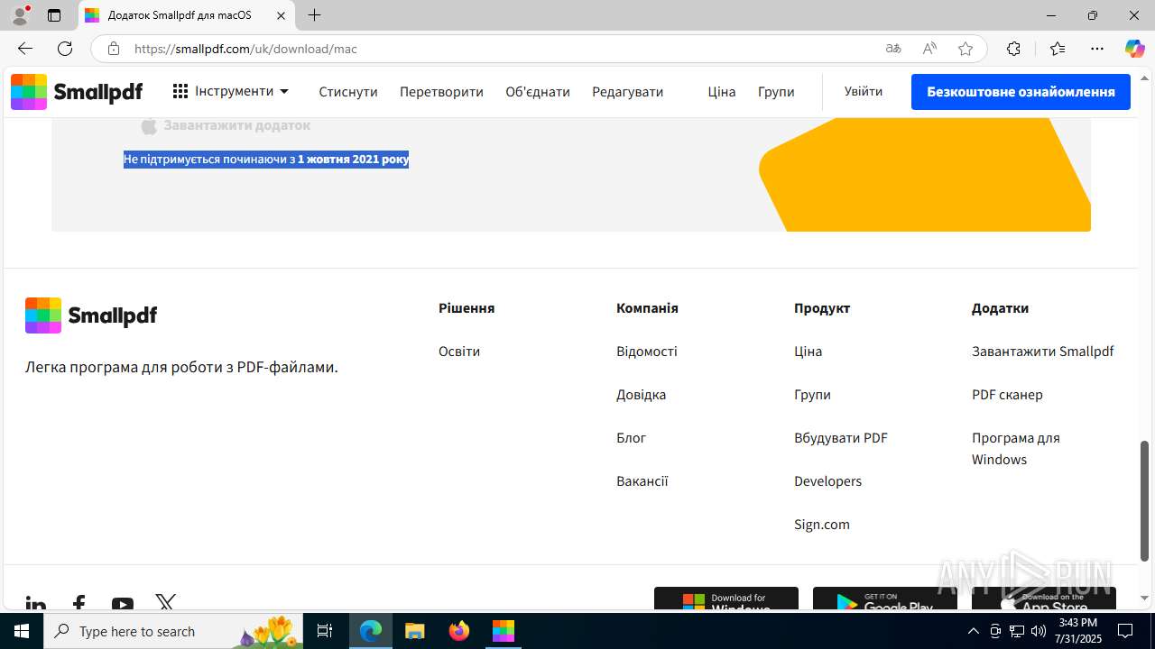Open the Освіти footer link
Image resolution: width=1155 pixels, height=649 pixels.
[459, 352]
